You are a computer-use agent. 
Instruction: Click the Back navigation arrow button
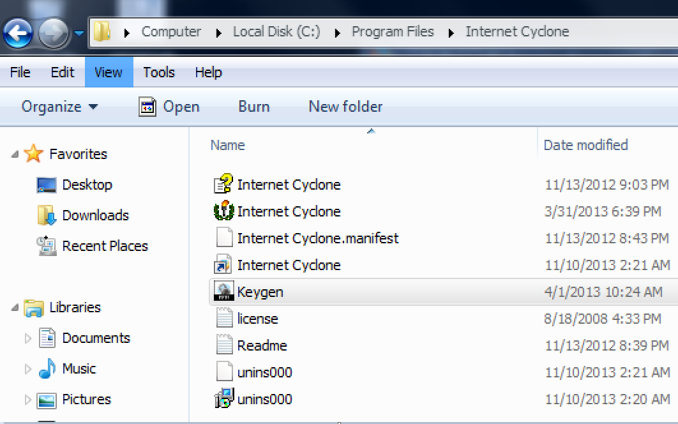click(18, 33)
